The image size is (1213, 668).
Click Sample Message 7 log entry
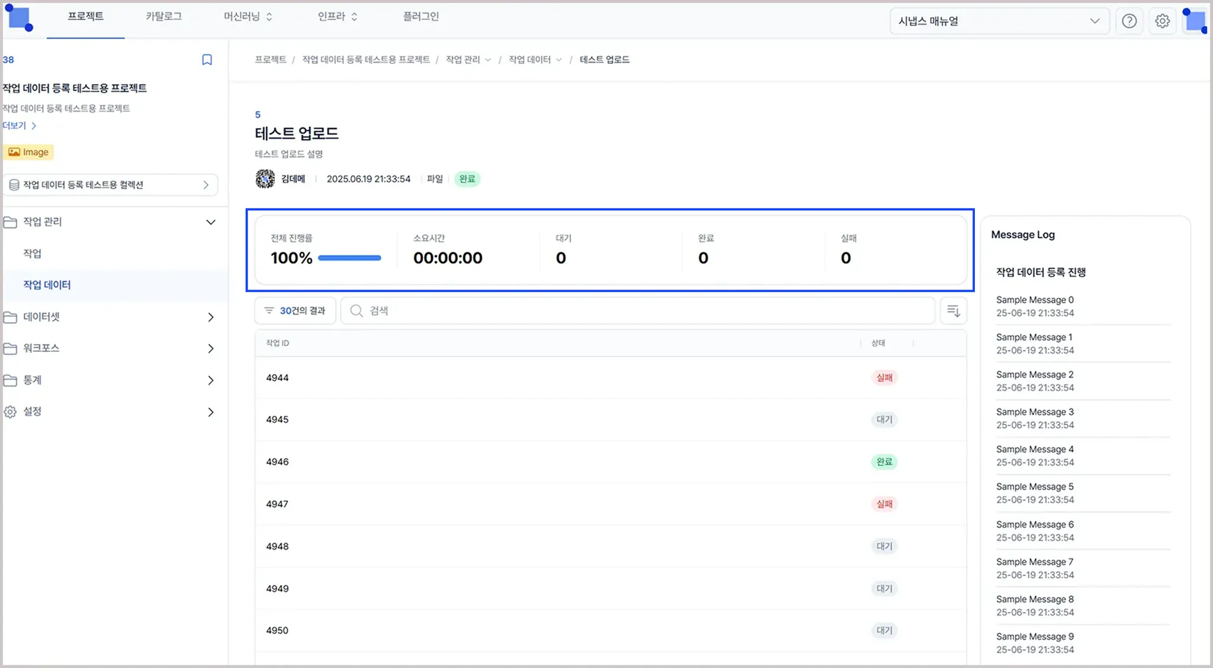[x=1083, y=569]
